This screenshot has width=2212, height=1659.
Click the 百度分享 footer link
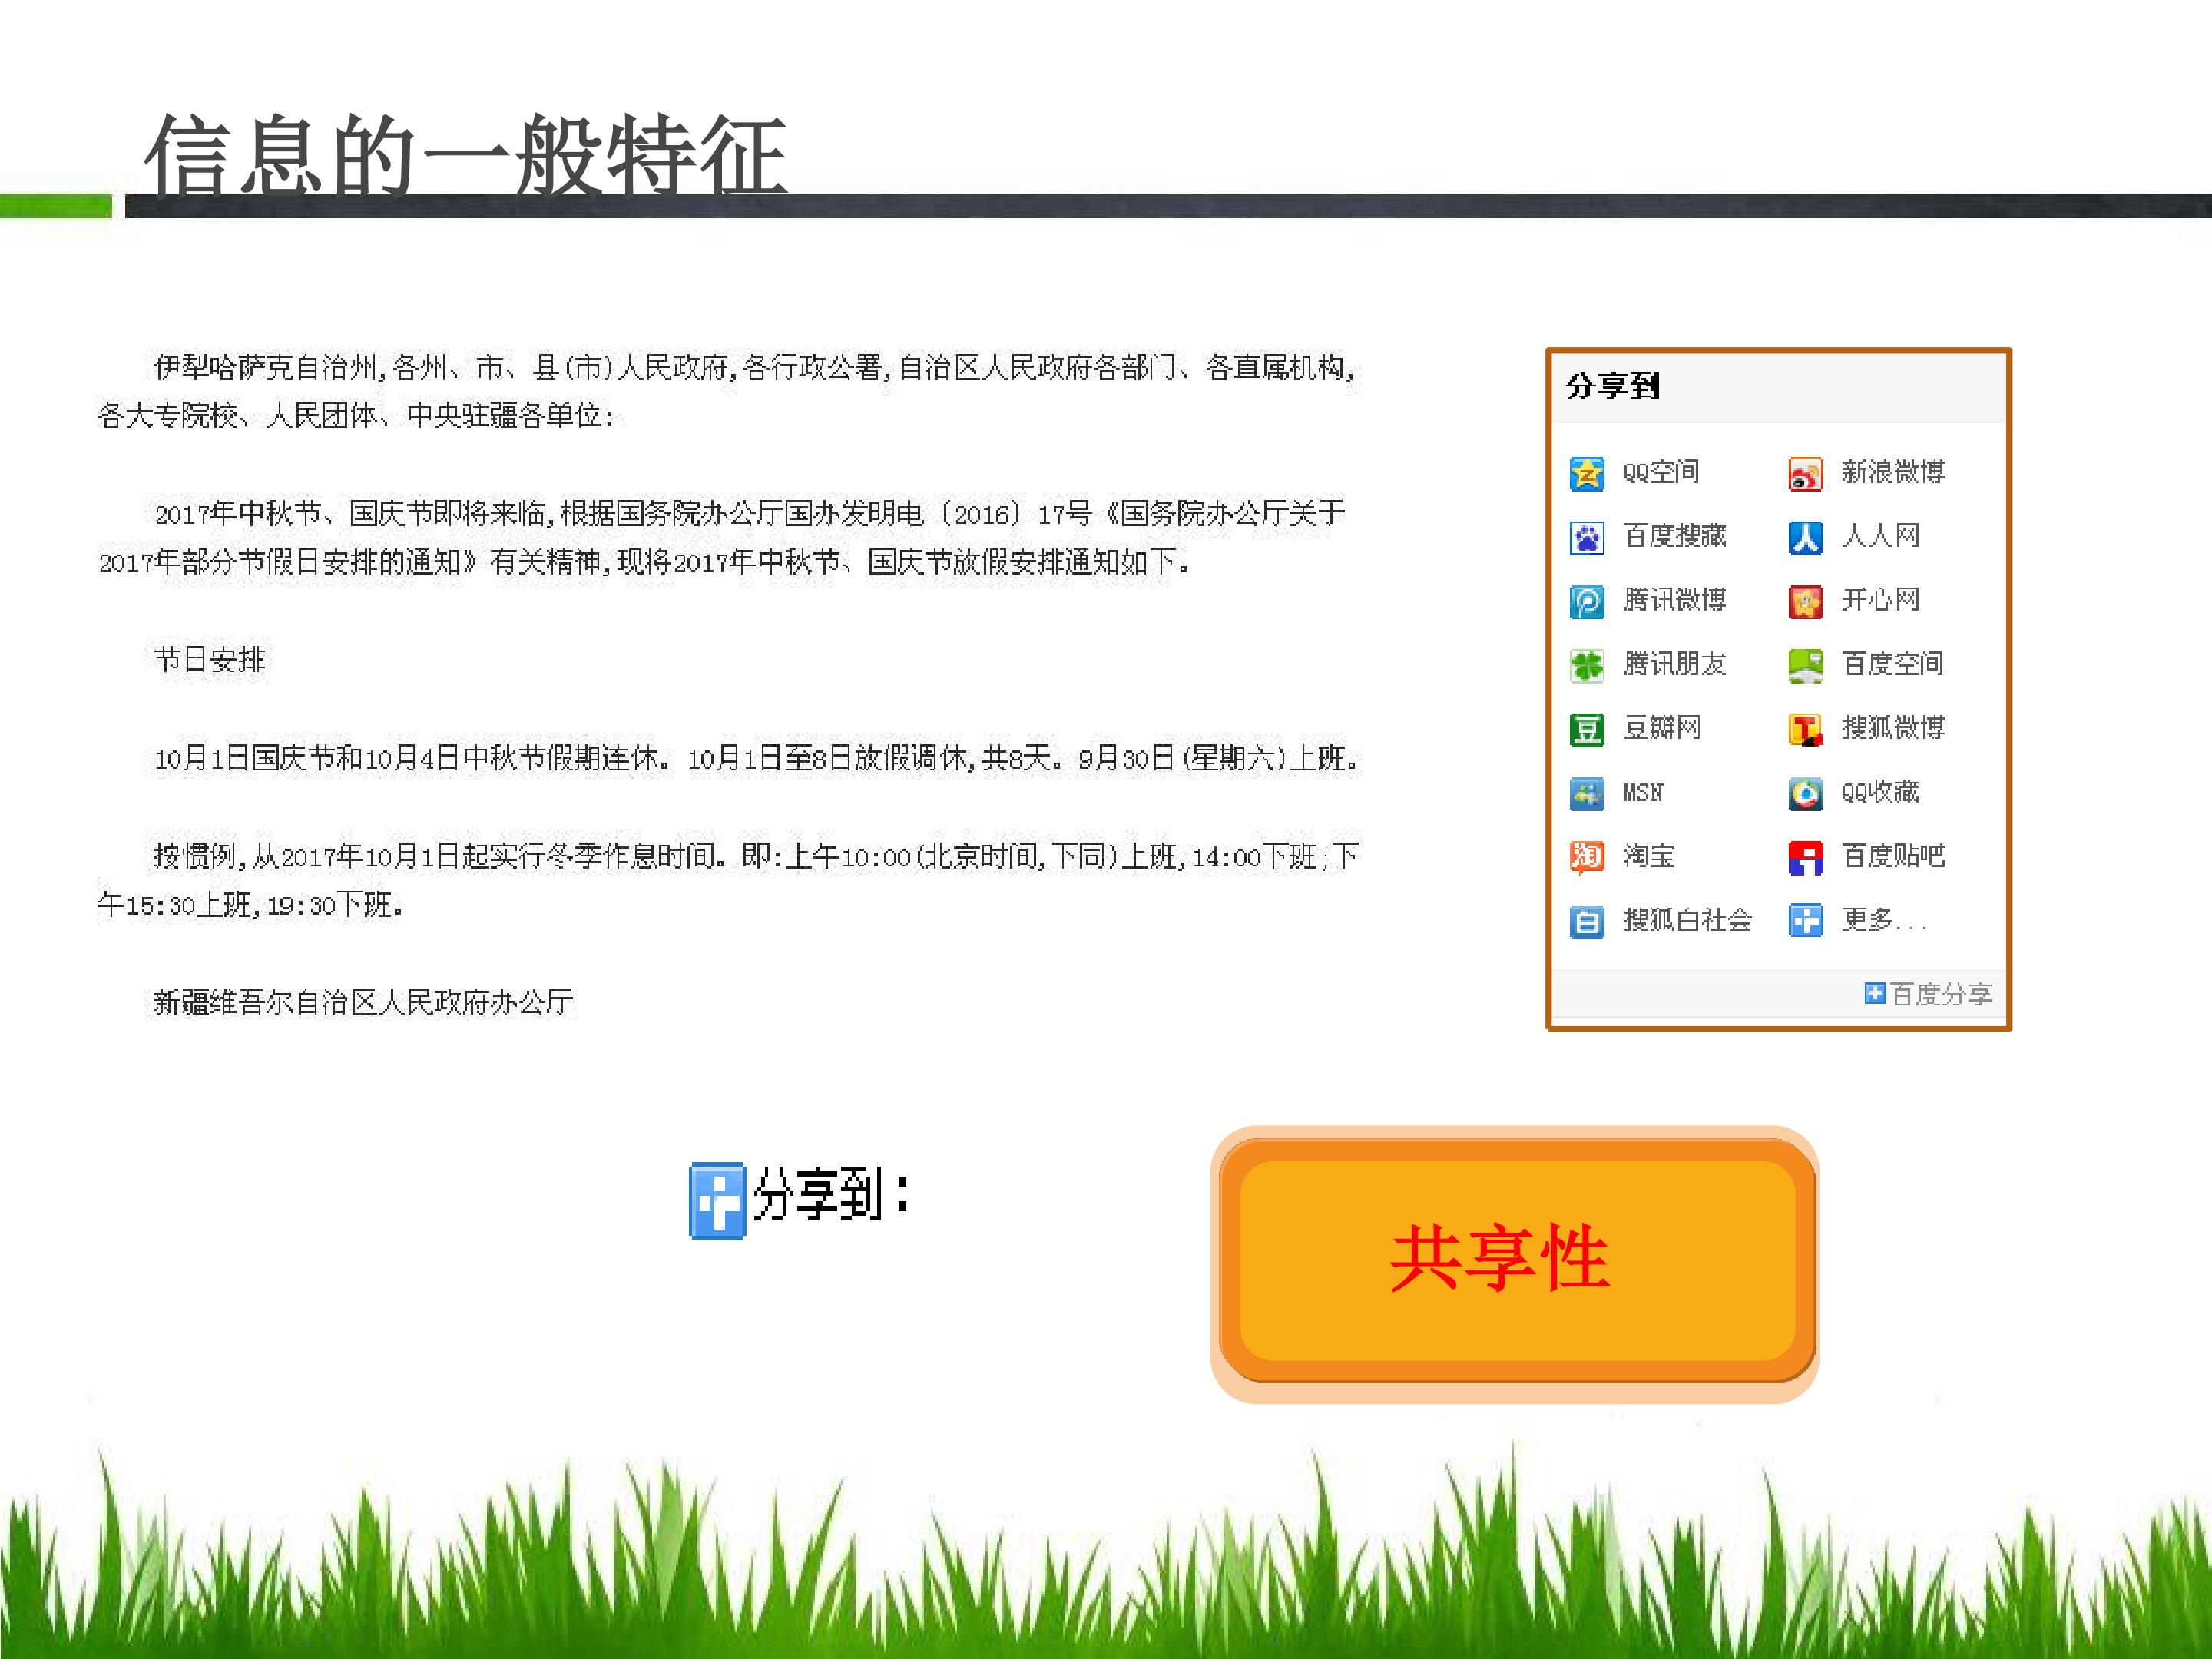point(1941,994)
